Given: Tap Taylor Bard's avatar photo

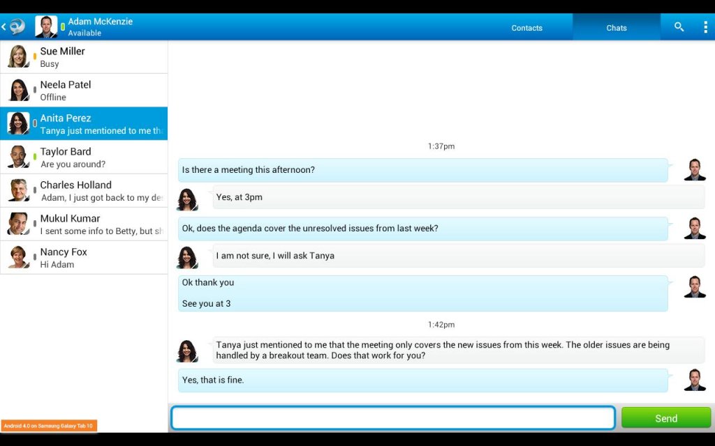Looking at the screenshot, I should pos(19,157).
